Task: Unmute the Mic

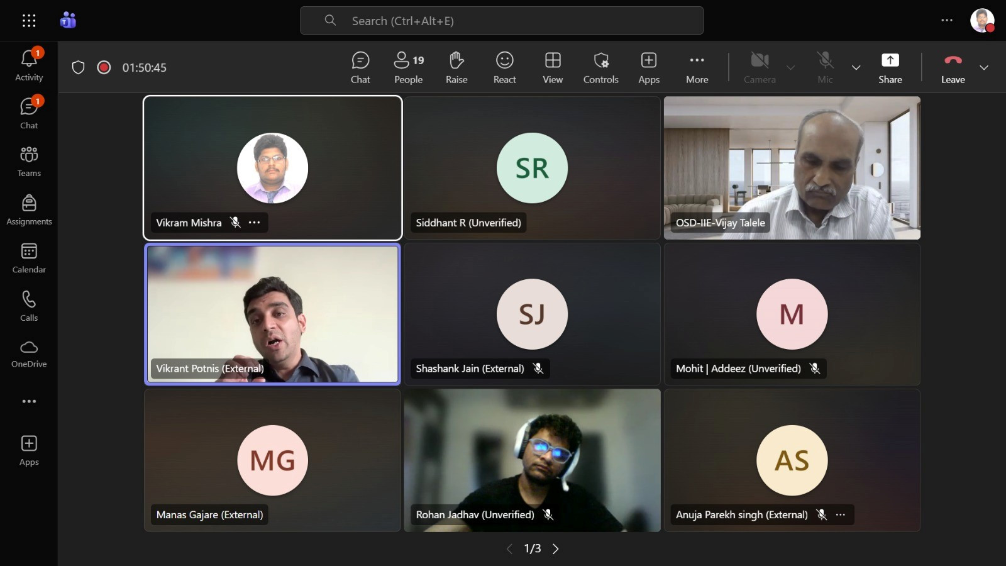Action: pos(825,67)
